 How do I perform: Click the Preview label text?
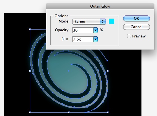click(139, 36)
